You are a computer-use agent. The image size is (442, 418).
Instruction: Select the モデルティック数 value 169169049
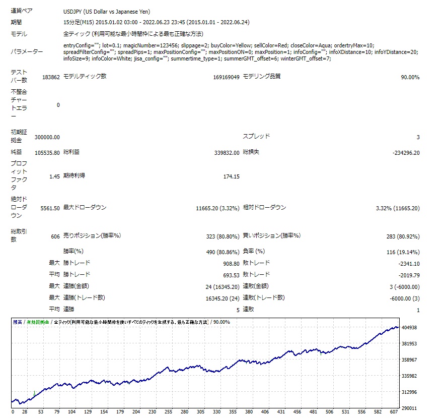click(x=226, y=77)
